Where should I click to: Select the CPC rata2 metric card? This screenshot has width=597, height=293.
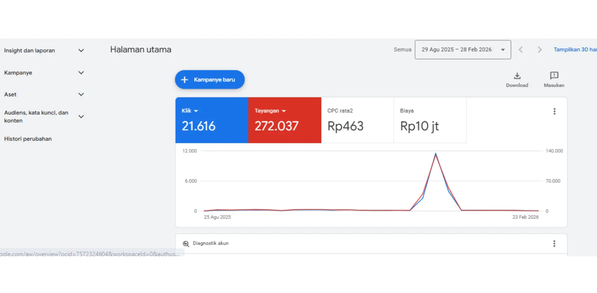point(357,120)
